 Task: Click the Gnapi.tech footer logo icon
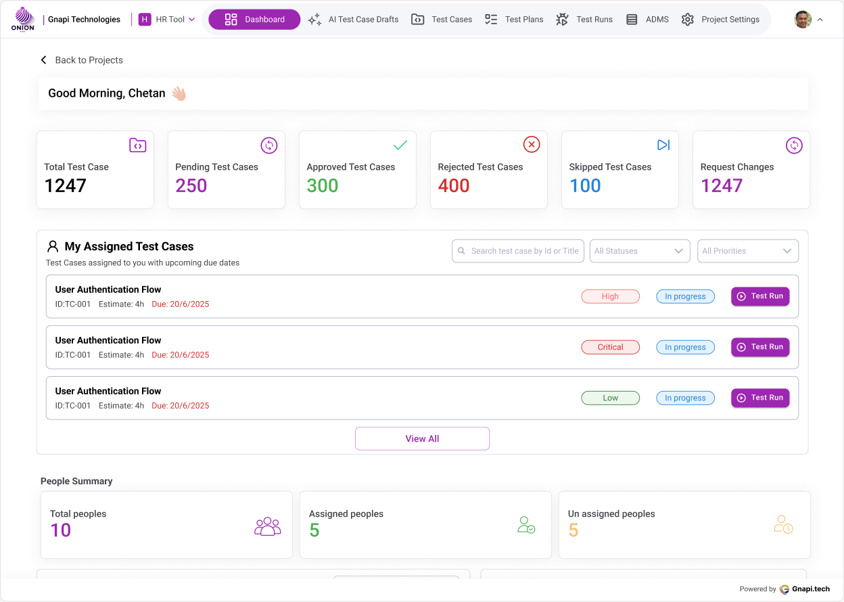pos(784,589)
